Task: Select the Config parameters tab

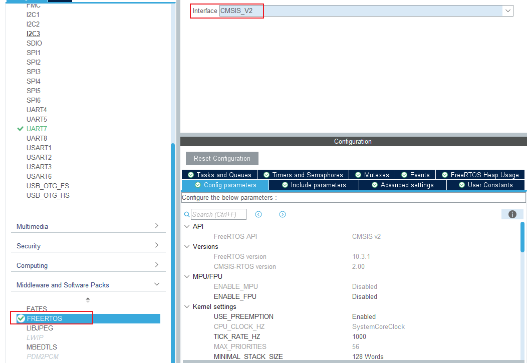Action: (225, 185)
